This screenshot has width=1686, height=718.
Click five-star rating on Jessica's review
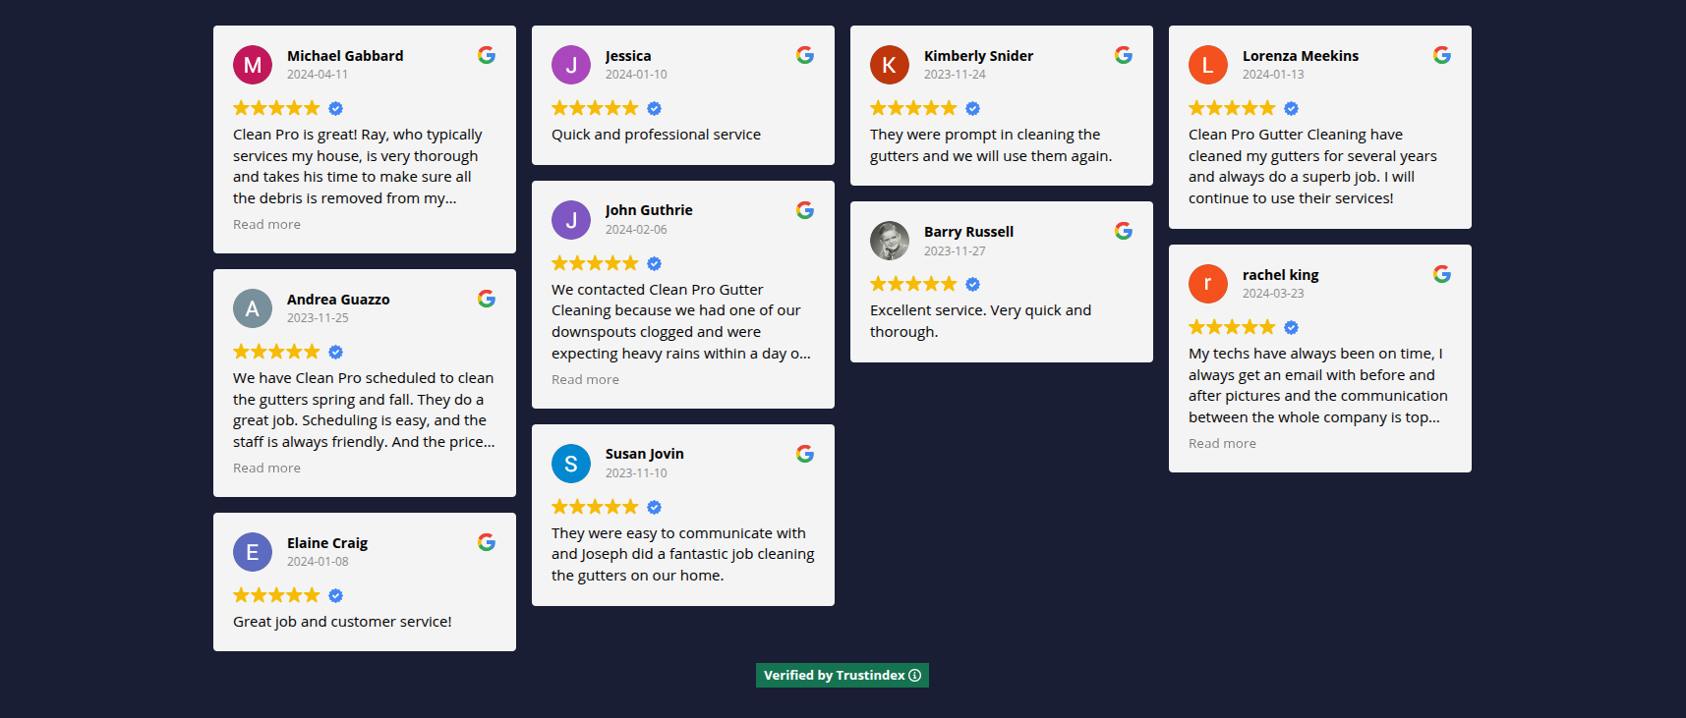595,108
